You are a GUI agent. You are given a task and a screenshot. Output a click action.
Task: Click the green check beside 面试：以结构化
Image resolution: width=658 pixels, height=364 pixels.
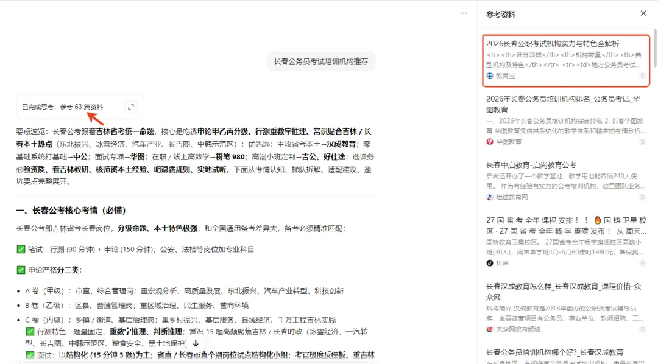[30, 355]
